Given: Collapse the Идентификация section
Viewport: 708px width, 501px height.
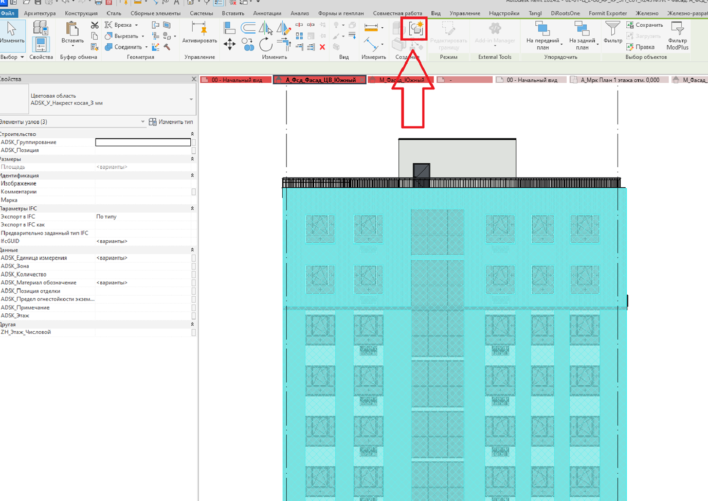Looking at the screenshot, I should click(192, 175).
